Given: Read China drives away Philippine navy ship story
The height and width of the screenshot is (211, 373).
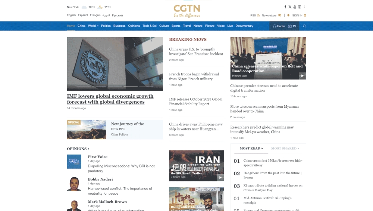Looking at the screenshot, I should [x=196, y=126].
